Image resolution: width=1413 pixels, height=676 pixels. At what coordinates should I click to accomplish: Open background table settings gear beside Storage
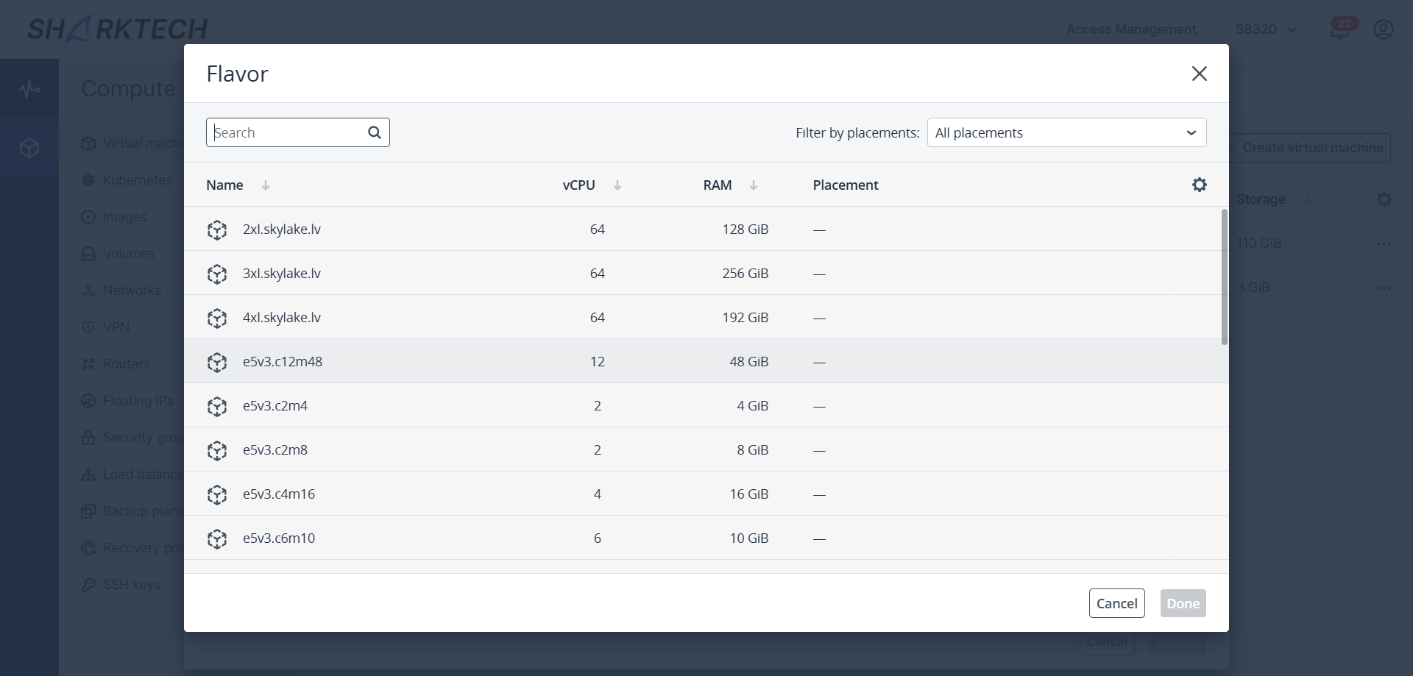click(x=1384, y=199)
